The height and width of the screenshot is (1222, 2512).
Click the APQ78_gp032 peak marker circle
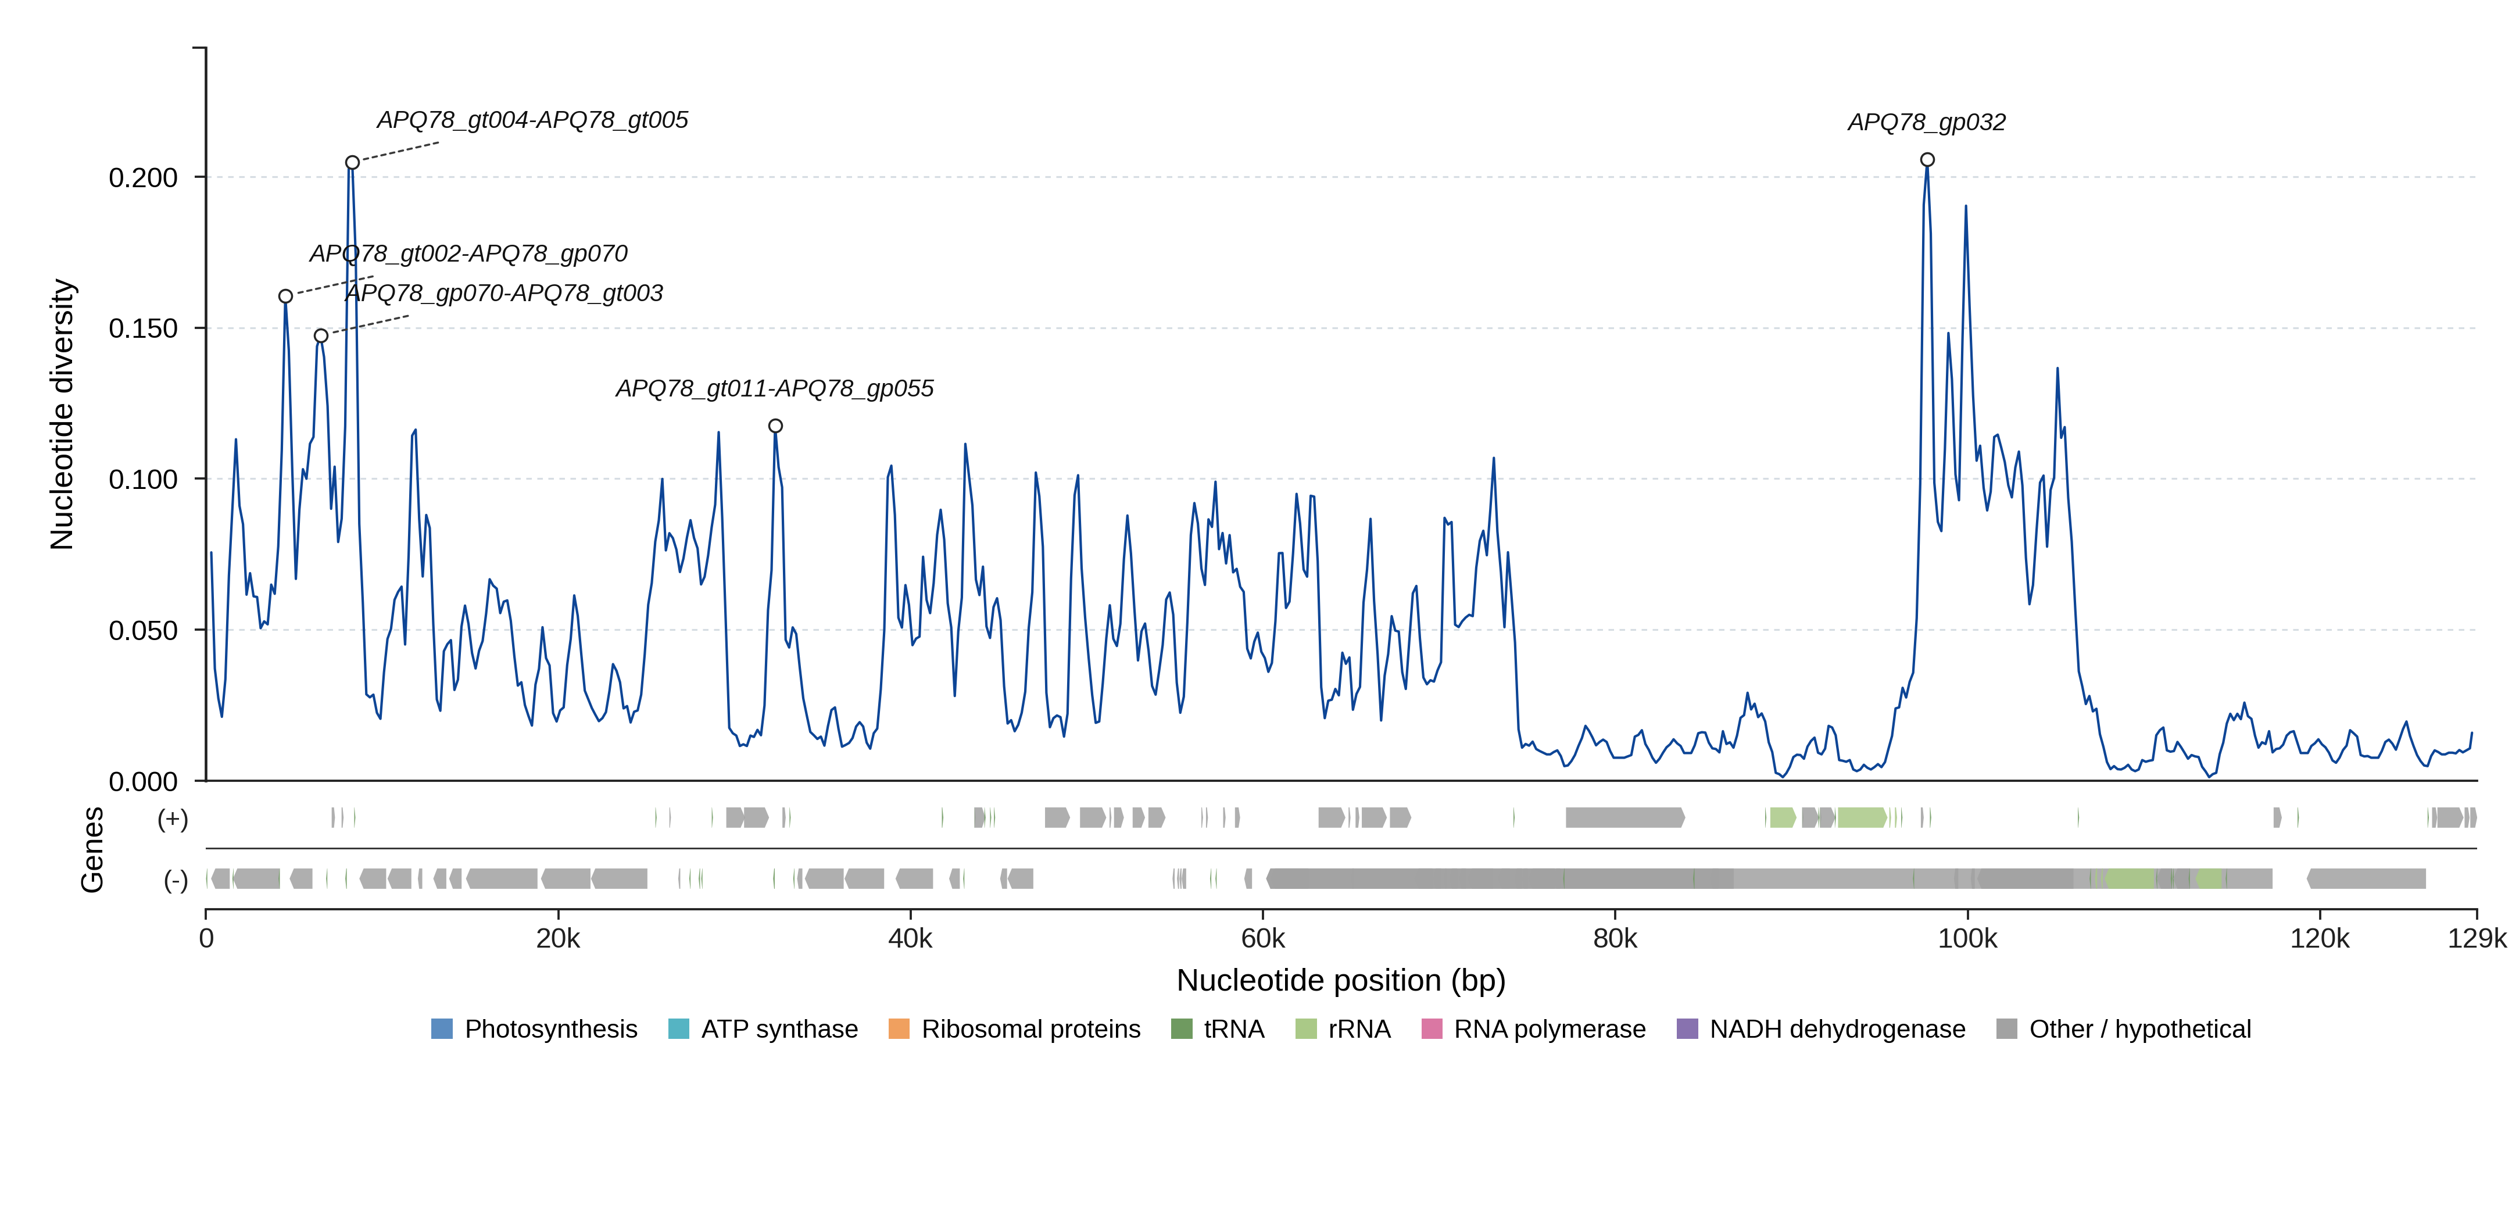[x=1928, y=160]
